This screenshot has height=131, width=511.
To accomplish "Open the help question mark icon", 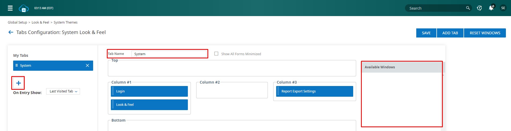I will click(x=479, y=8).
